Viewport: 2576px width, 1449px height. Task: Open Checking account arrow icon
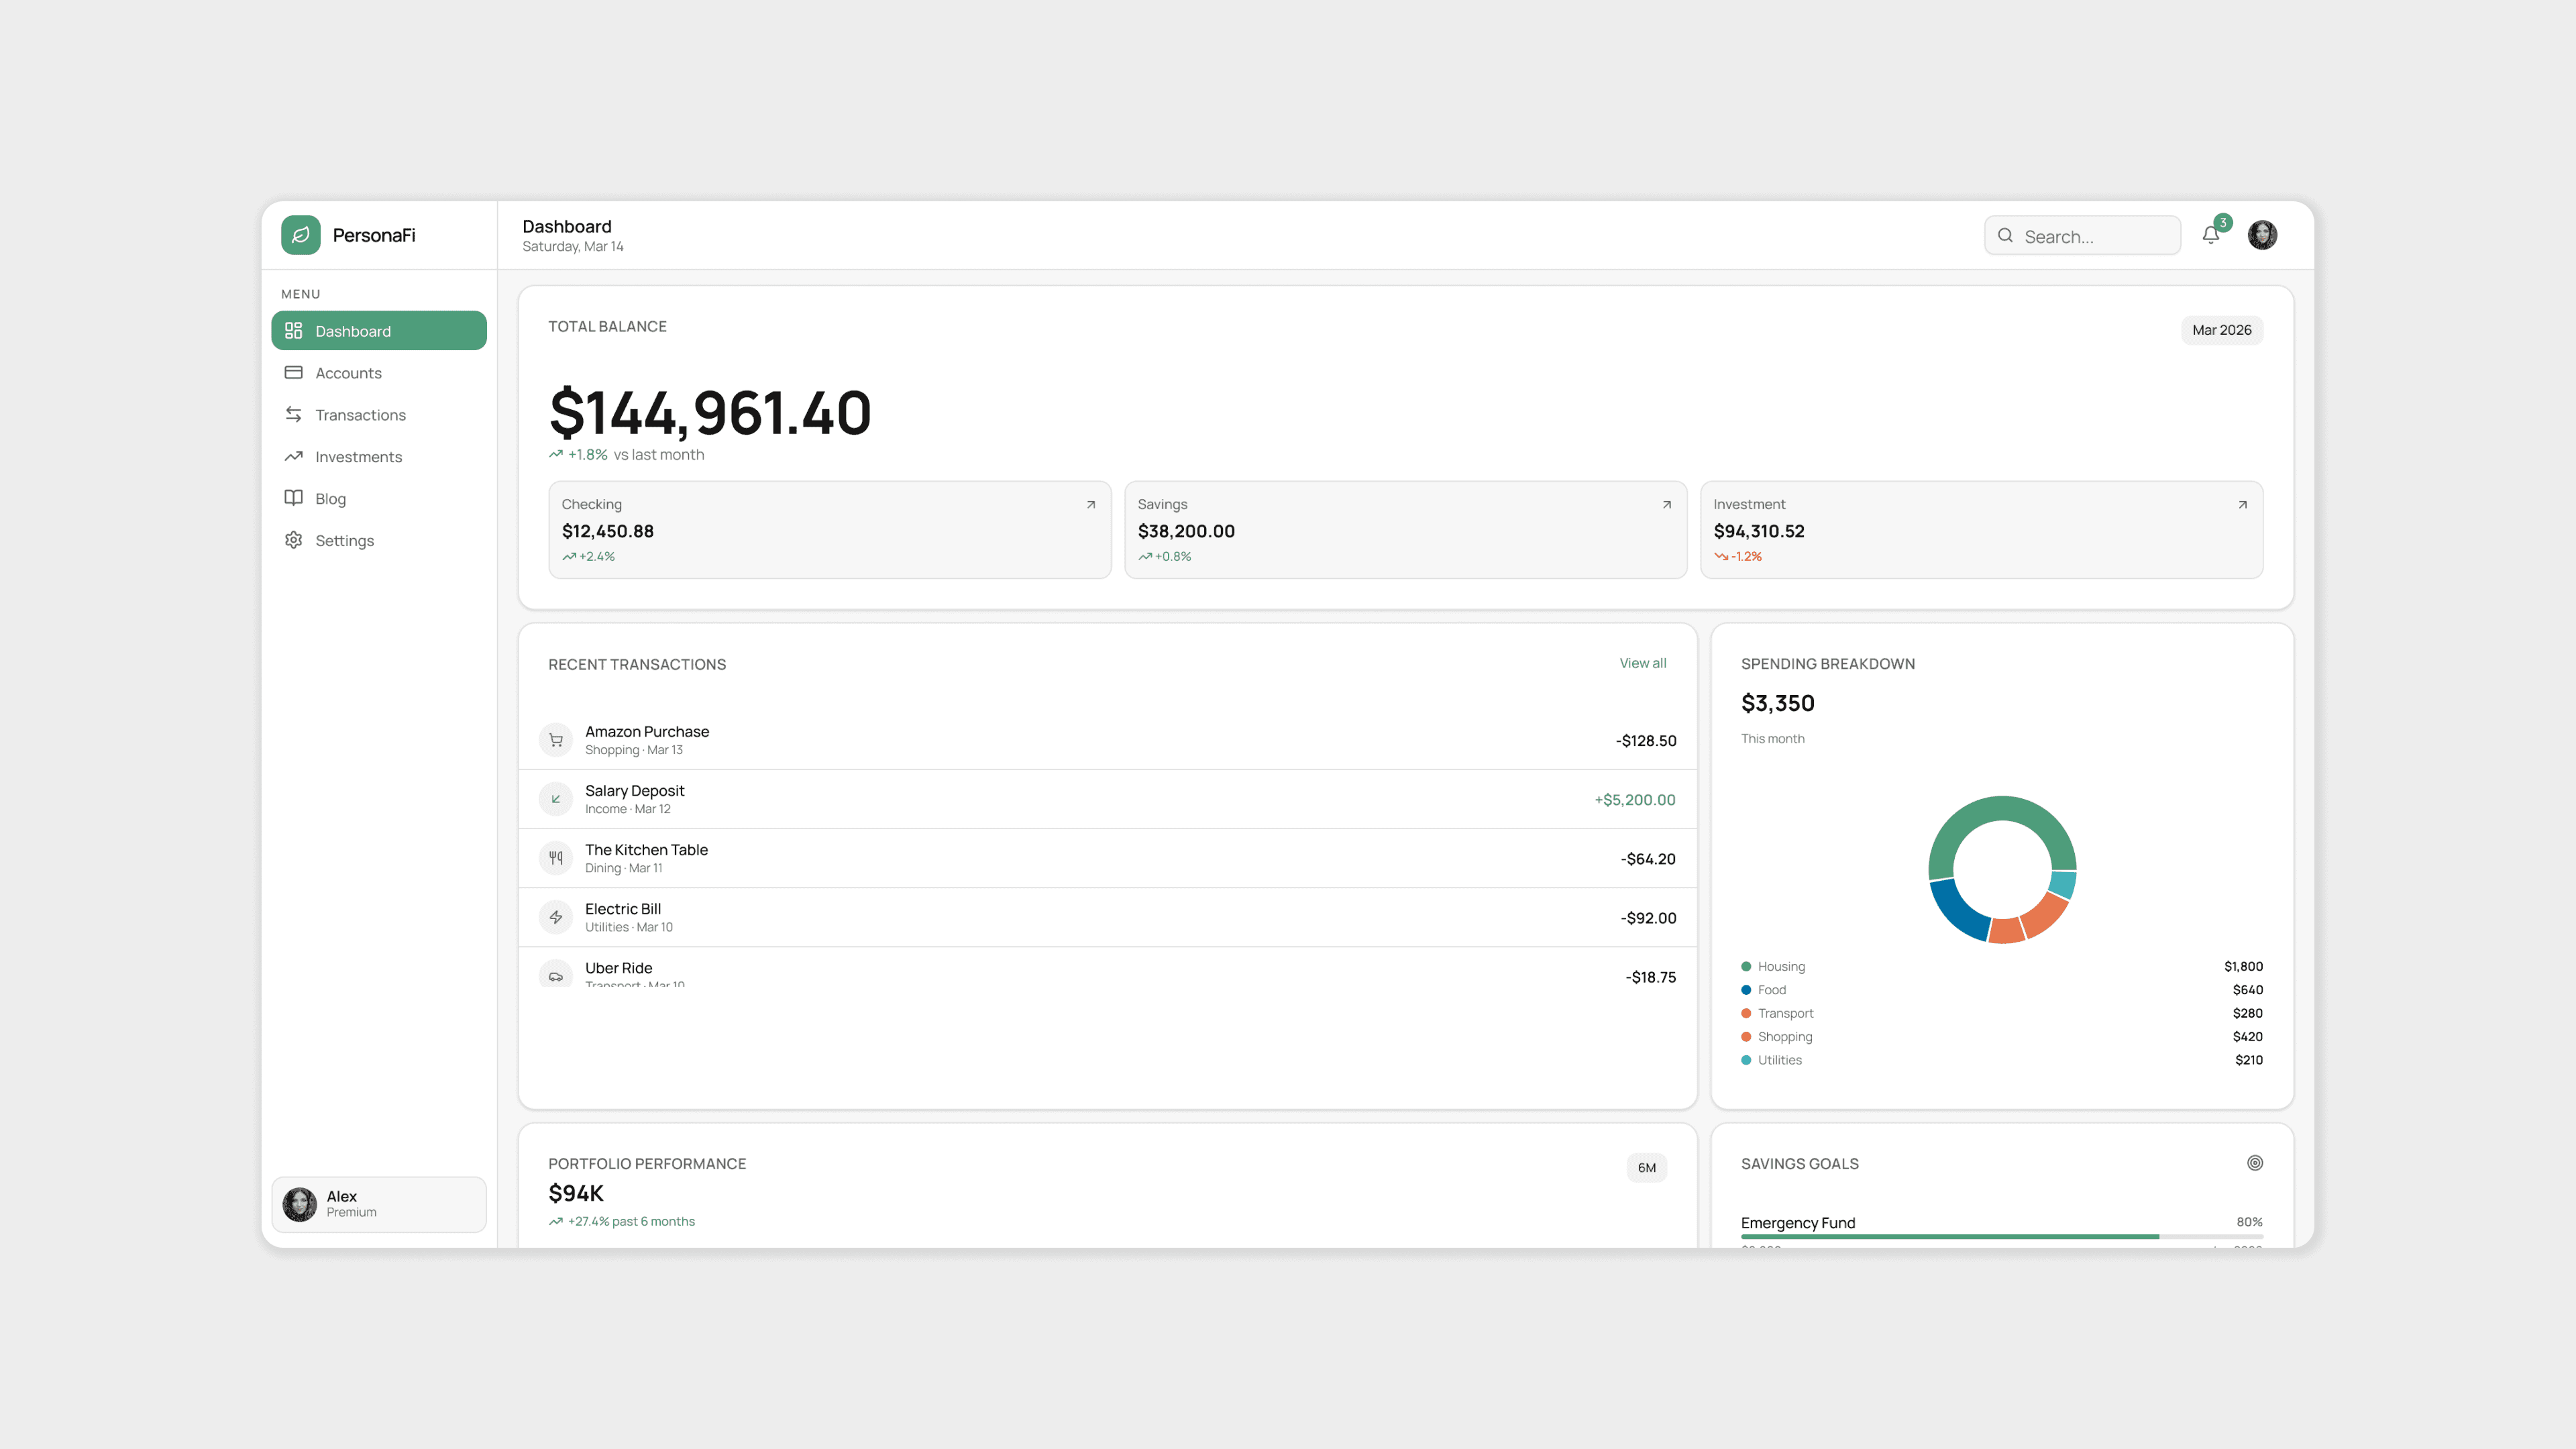point(1091,505)
